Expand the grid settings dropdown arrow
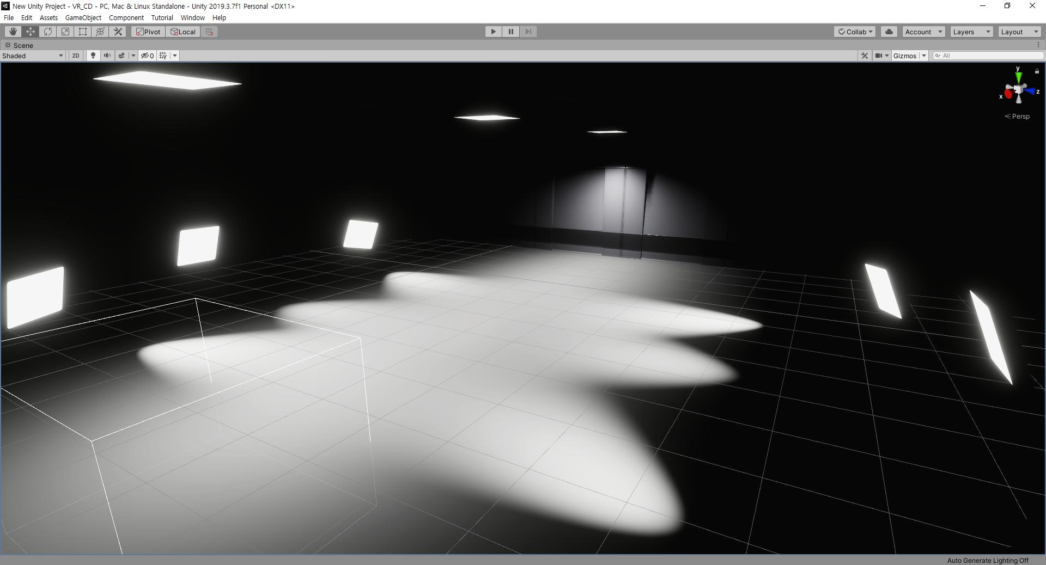 click(x=175, y=56)
